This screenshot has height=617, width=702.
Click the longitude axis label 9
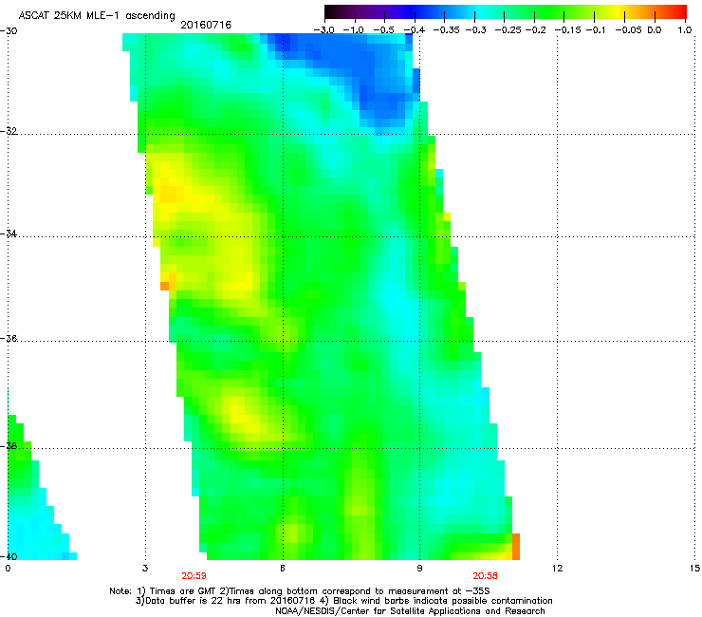(x=419, y=569)
